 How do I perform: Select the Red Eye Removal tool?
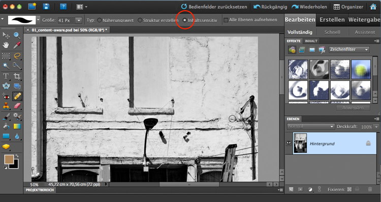click(x=6, y=97)
